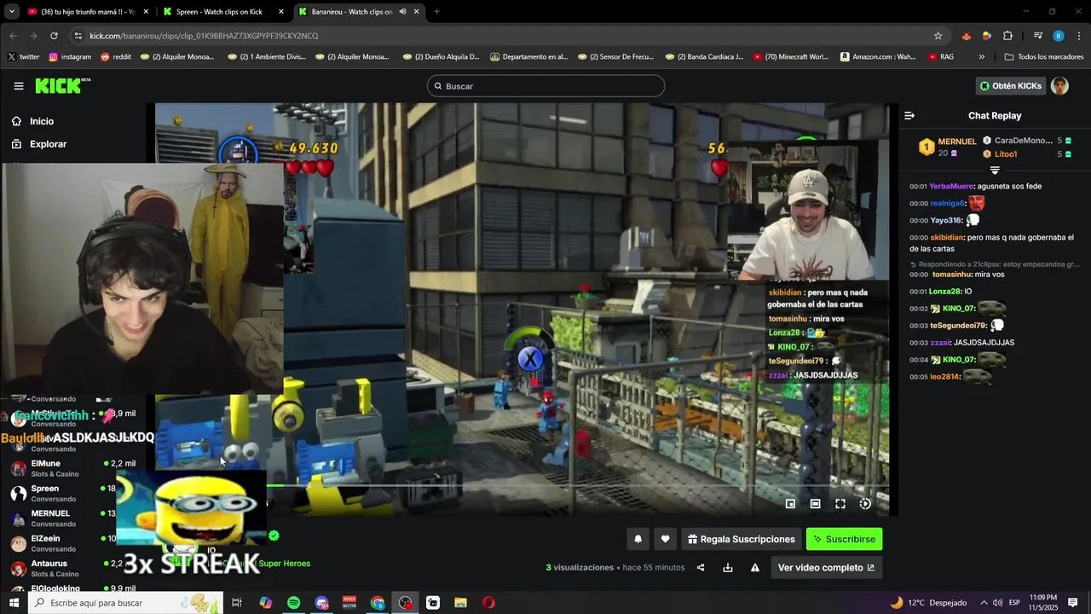Screen dimensions: 1091x614
Task: Open the weather widget 12°C Despejado
Action: pos(928,603)
